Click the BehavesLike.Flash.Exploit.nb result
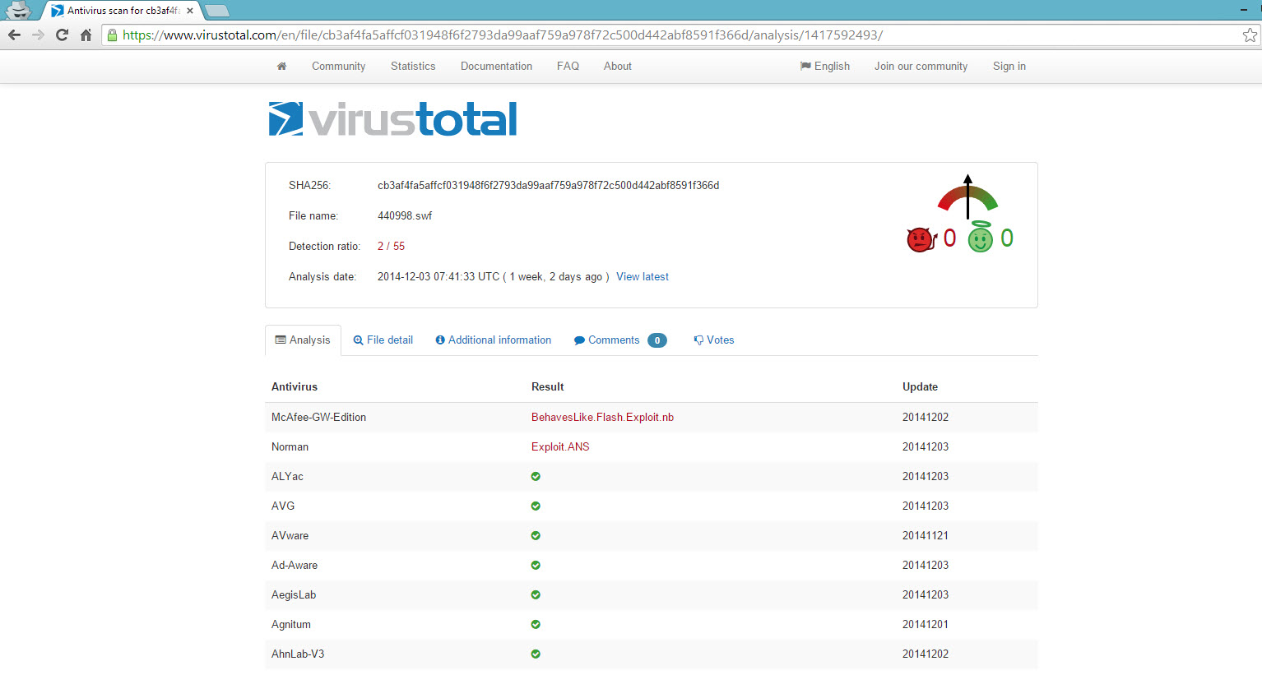The height and width of the screenshot is (675, 1262). 602,417
